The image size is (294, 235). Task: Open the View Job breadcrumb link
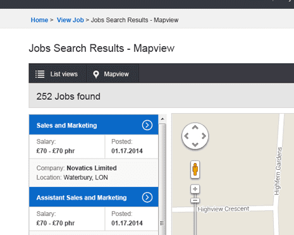pos(70,20)
